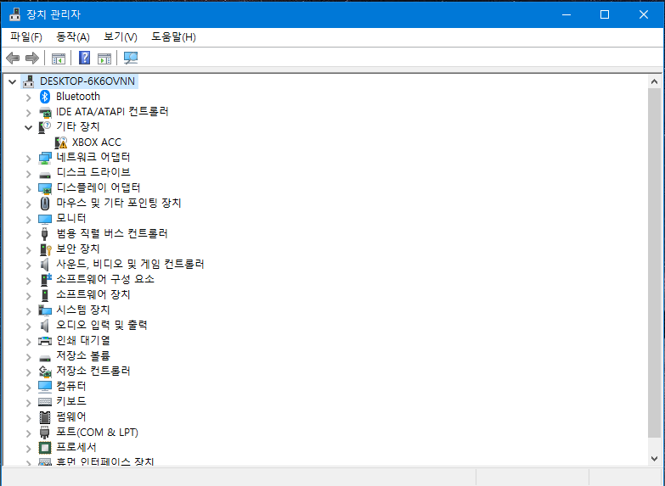Collapse the DESKTOP-6K6OVNN root node
This screenshot has height=486, width=665.
tap(12, 81)
